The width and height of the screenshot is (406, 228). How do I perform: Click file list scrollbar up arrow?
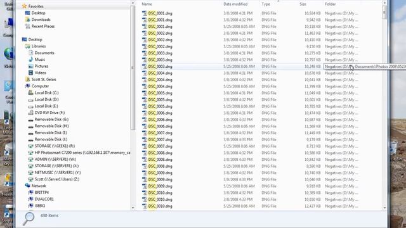click(x=384, y=3)
